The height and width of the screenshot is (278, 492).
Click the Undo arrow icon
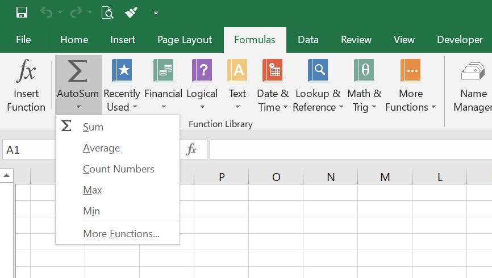46,12
